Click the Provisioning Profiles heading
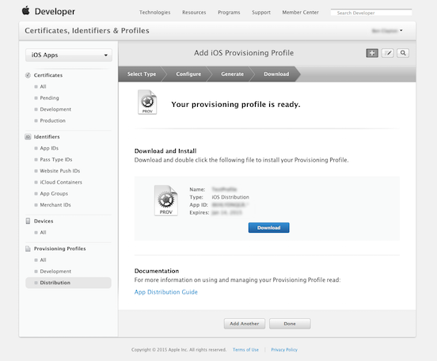The image size is (437, 361). (x=59, y=249)
